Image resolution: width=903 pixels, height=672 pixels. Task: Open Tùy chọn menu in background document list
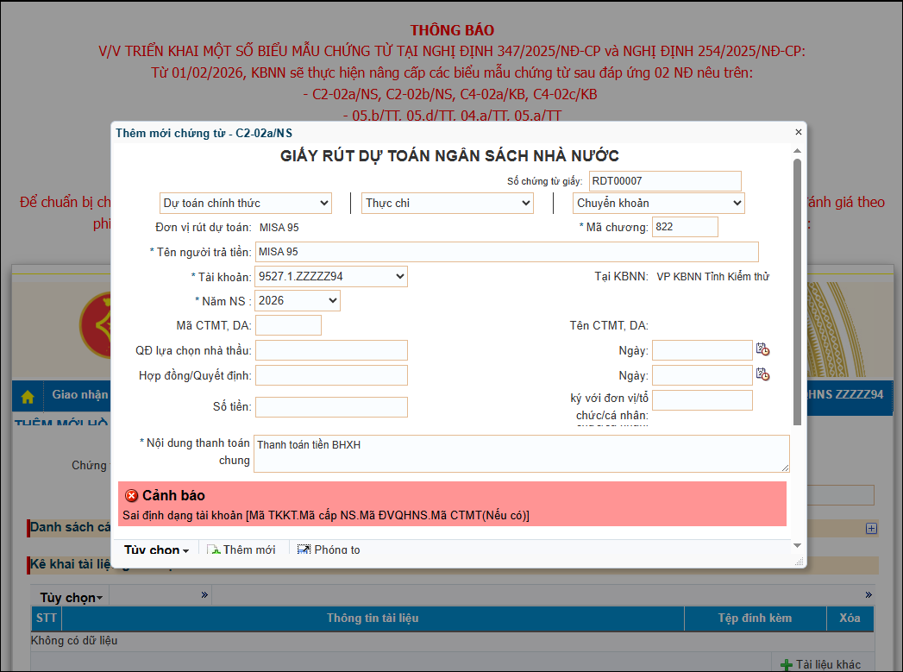(x=71, y=598)
